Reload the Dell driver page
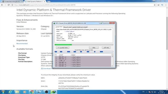Image resolution: width=168 pixels, height=94 pixels. coord(9,5)
